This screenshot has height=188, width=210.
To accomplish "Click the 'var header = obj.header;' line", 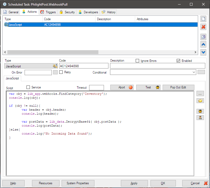I will (44, 110).
